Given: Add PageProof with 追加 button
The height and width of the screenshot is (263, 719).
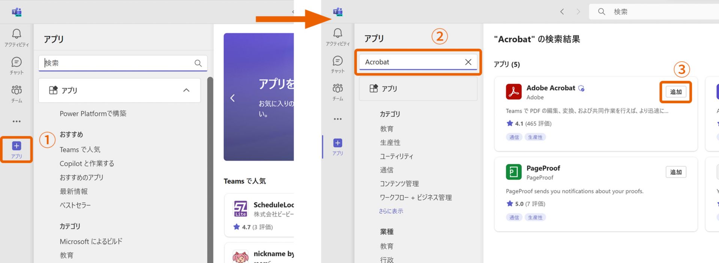Looking at the screenshot, I should pyautogui.click(x=676, y=172).
